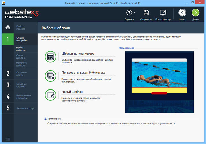Viewport: 206px width, 144px height.
Task: Click the Новый шаблон pencil icon
Action: point(50,95)
